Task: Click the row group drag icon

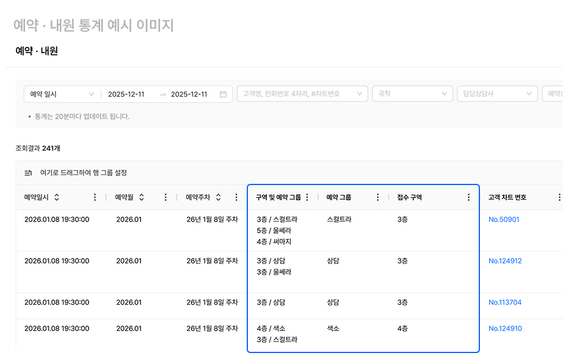Action: coord(28,173)
